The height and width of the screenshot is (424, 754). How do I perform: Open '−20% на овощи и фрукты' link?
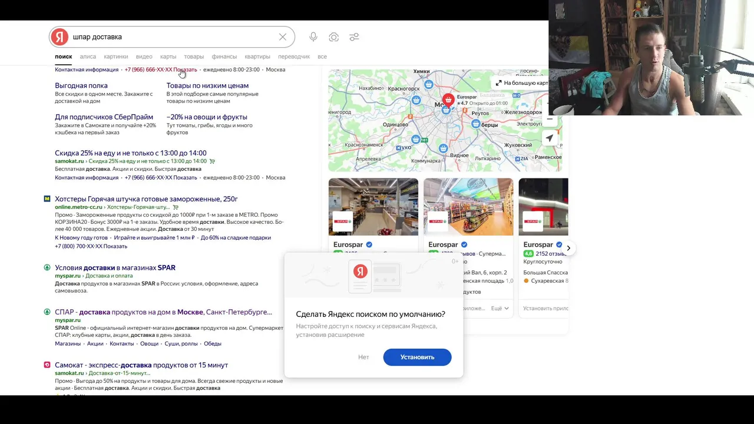point(207,117)
